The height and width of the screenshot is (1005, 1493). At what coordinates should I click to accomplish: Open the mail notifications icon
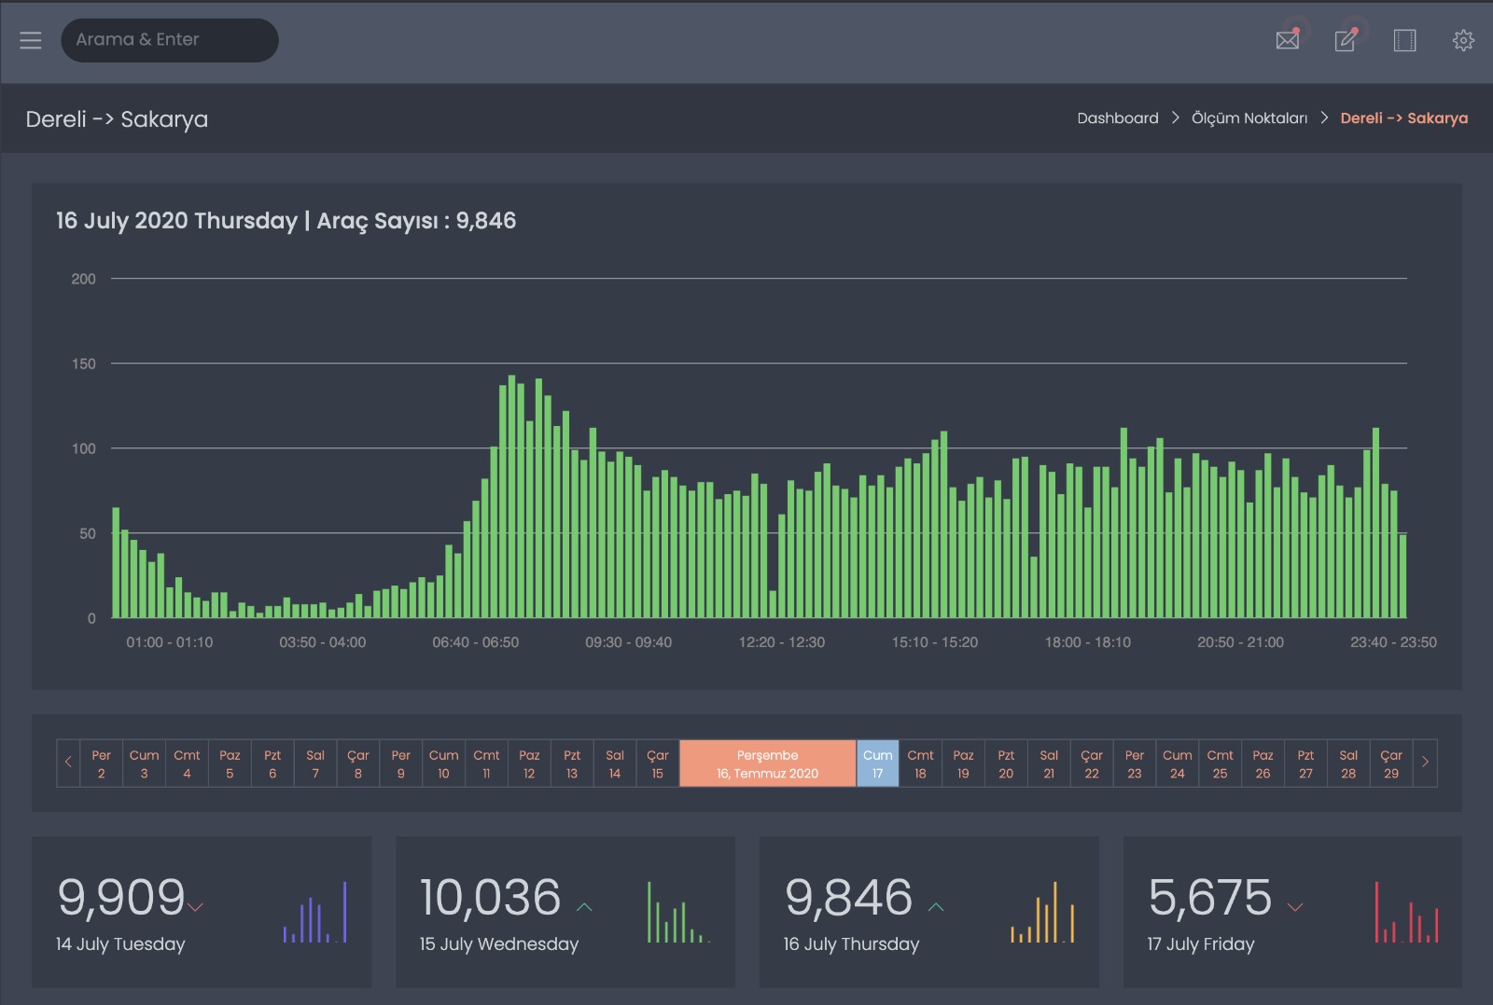(1287, 40)
